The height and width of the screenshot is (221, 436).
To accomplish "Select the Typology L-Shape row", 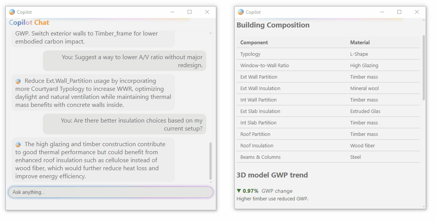I will (x=328, y=54).
